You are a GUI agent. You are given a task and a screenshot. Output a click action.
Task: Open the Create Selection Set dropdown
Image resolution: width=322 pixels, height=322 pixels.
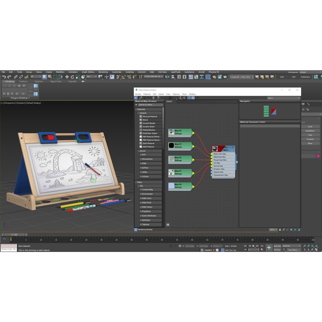[154, 76]
